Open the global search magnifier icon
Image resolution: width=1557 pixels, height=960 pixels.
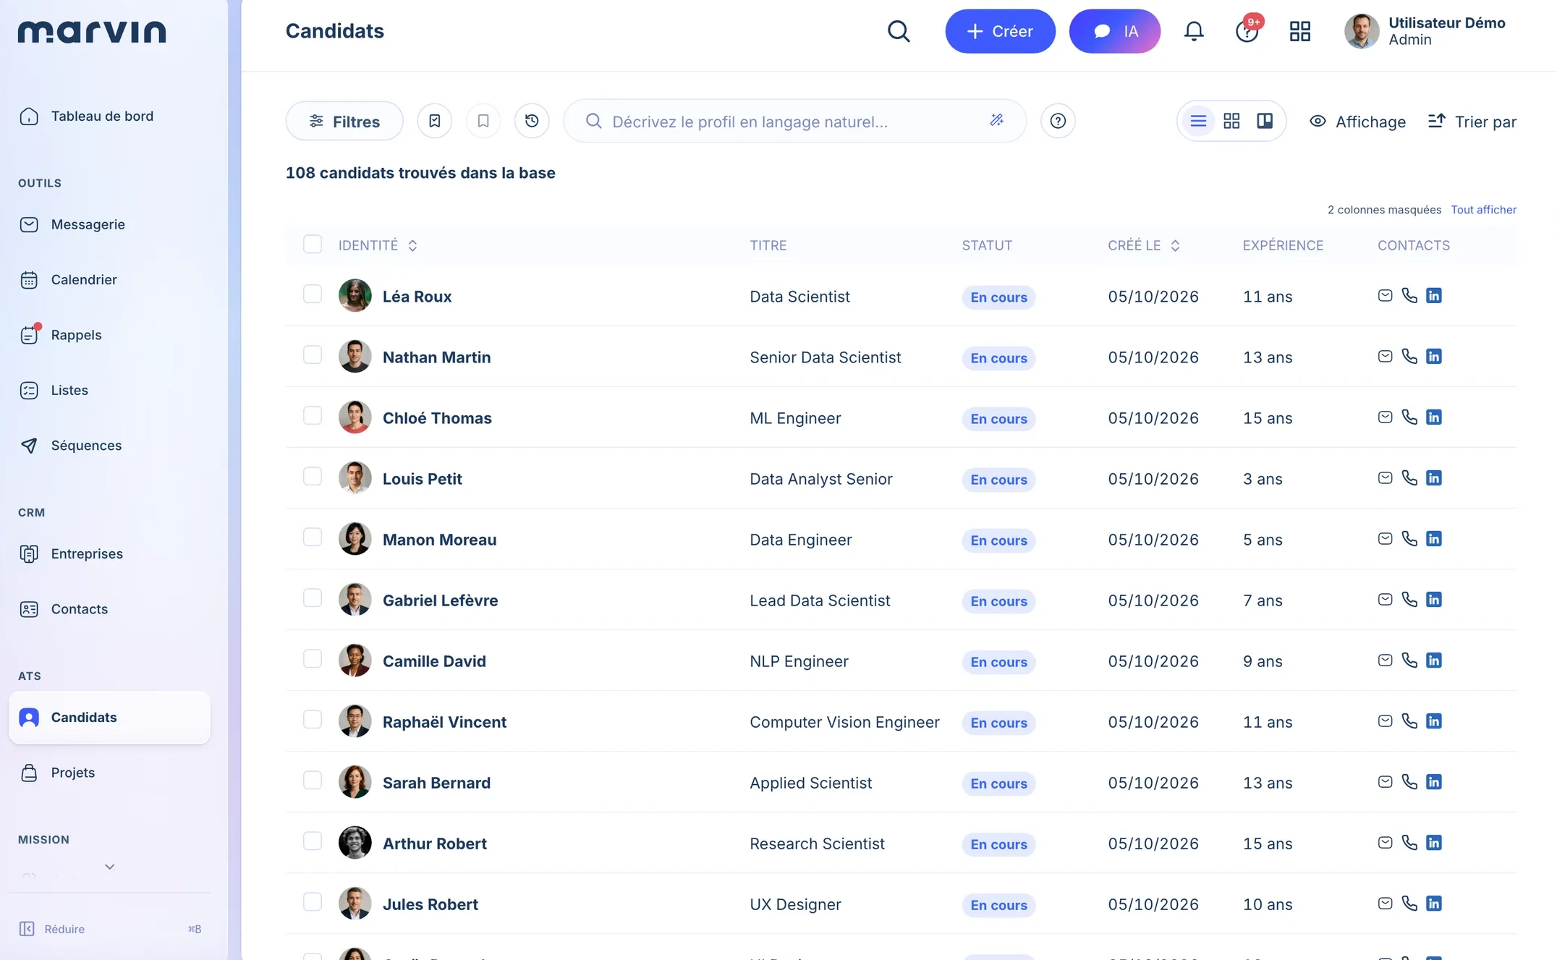pyautogui.click(x=898, y=31)
